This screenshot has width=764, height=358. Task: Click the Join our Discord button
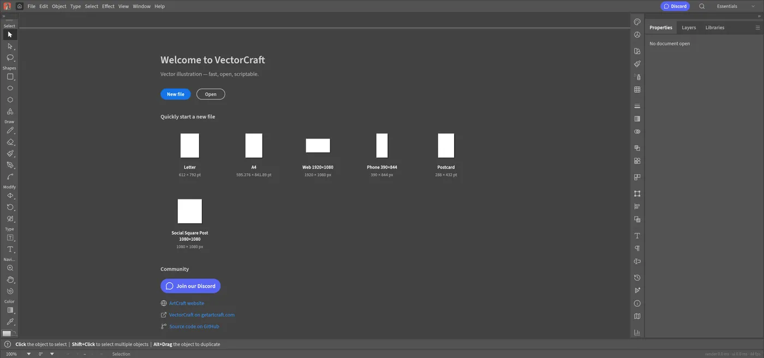click(x=190, y=286)
